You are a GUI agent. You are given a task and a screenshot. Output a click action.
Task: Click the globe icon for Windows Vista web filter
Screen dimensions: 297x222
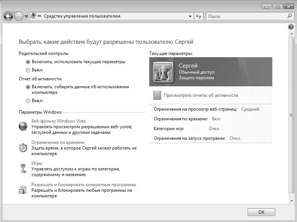coord(23,126)
